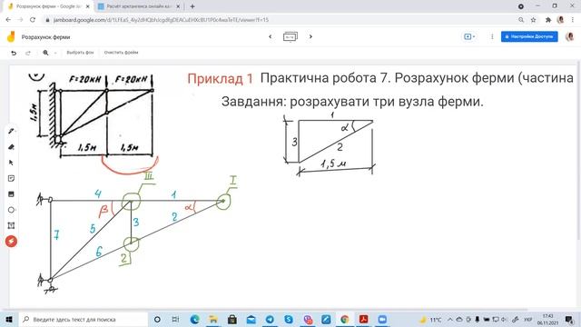The image size is (581, 327).
Task: Open the Google account avatar
Action: [570, 36]
